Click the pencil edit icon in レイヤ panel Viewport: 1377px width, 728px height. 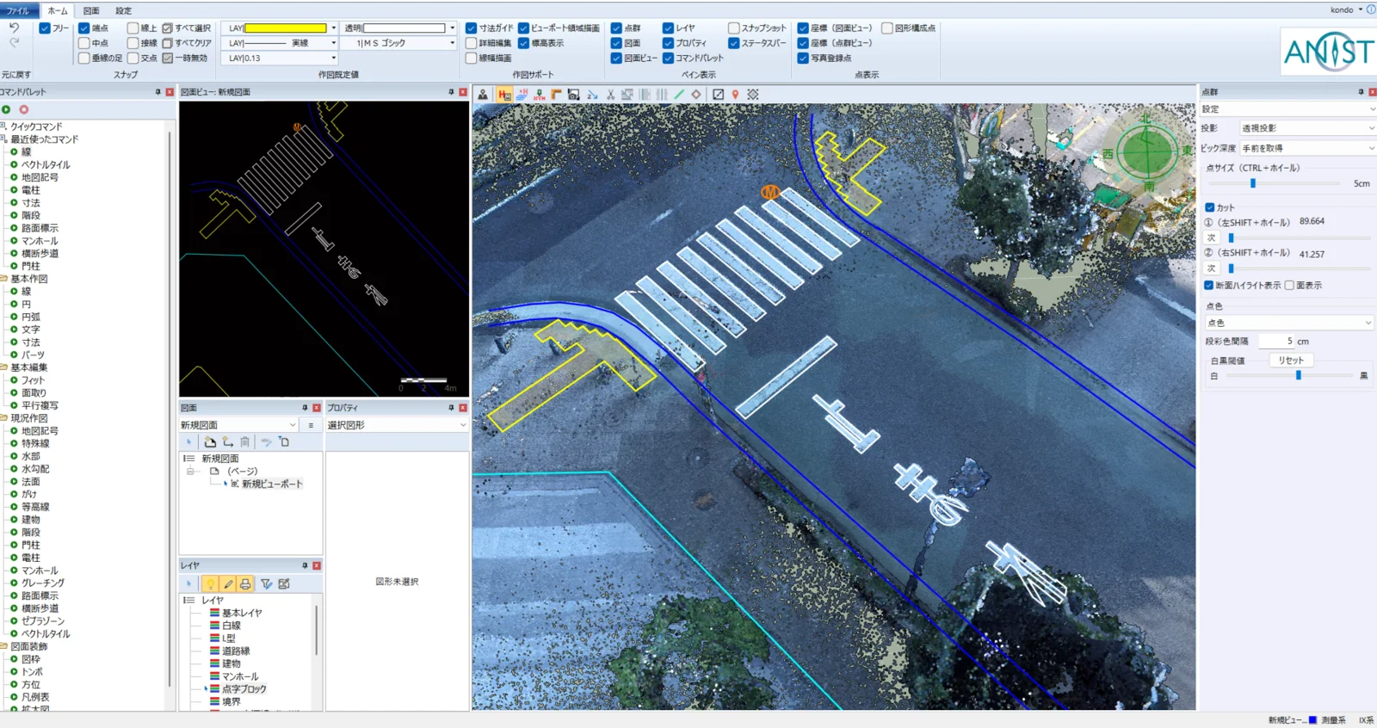click(228, 584)
